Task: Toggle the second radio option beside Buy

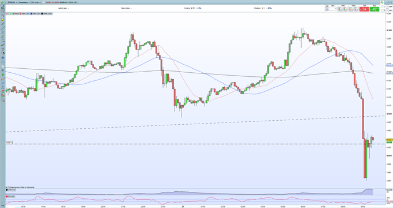Action: click(x=383, y=10)
